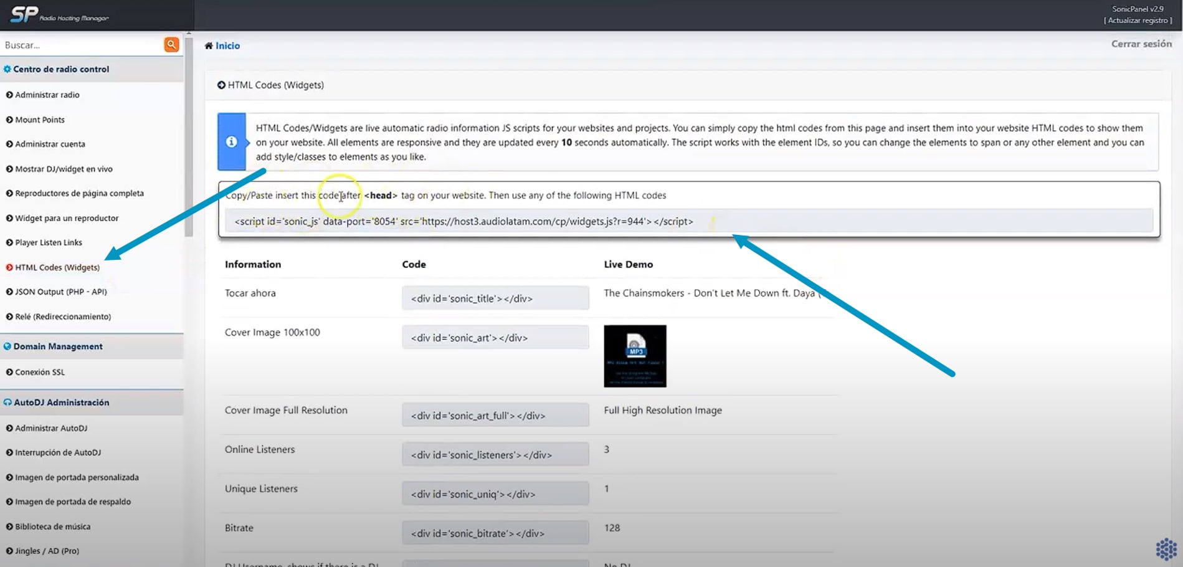Viewport: 1183px width, 567px height.
Task: Click the sonic_title code field
Action: pos(495,298)
